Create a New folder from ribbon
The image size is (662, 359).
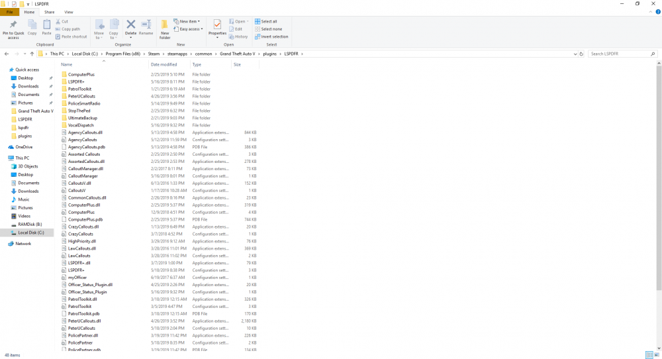[165, 28]
